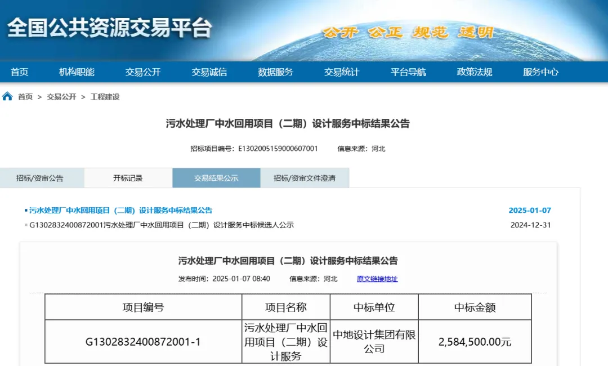This screenshot has height=366, width=608.
Task: Open 首页 in the navigation bar
Action: coord(19,72)
